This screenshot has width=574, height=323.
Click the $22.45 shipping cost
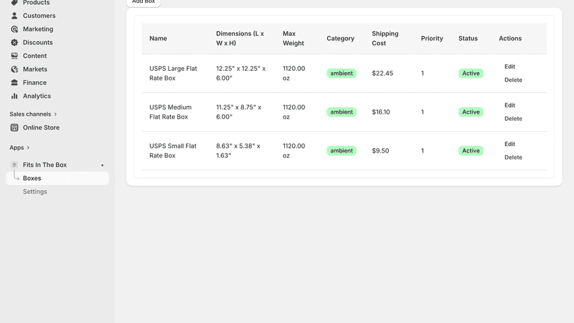pyautogui.click(x=383, y=73)
